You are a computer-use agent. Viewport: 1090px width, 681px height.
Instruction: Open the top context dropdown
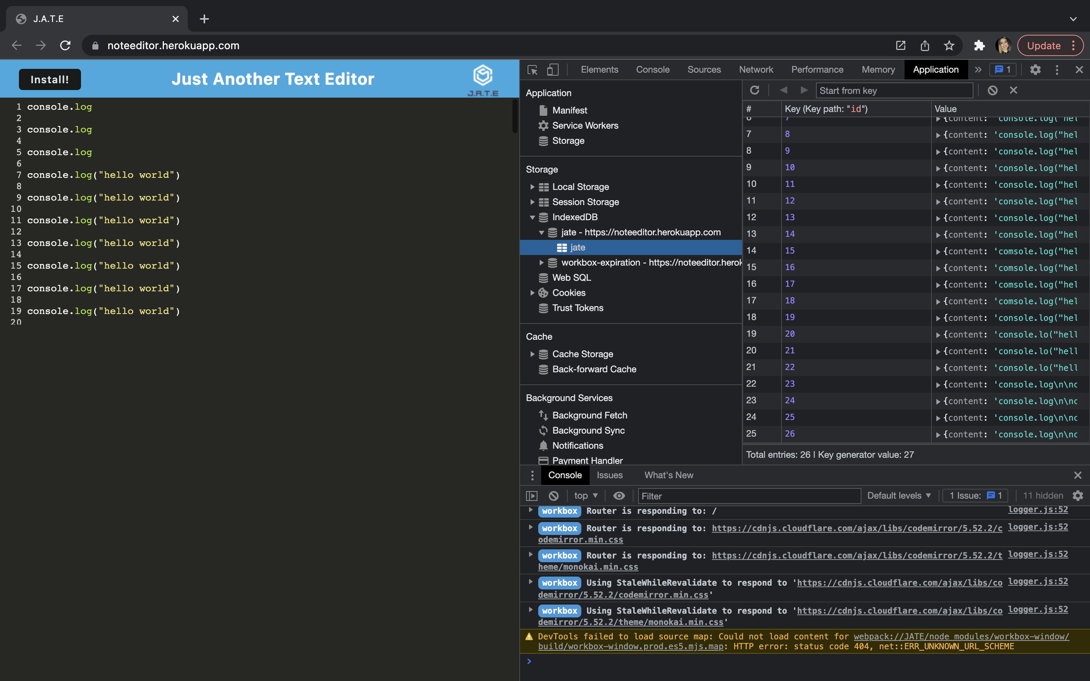[x=585, y=496]
